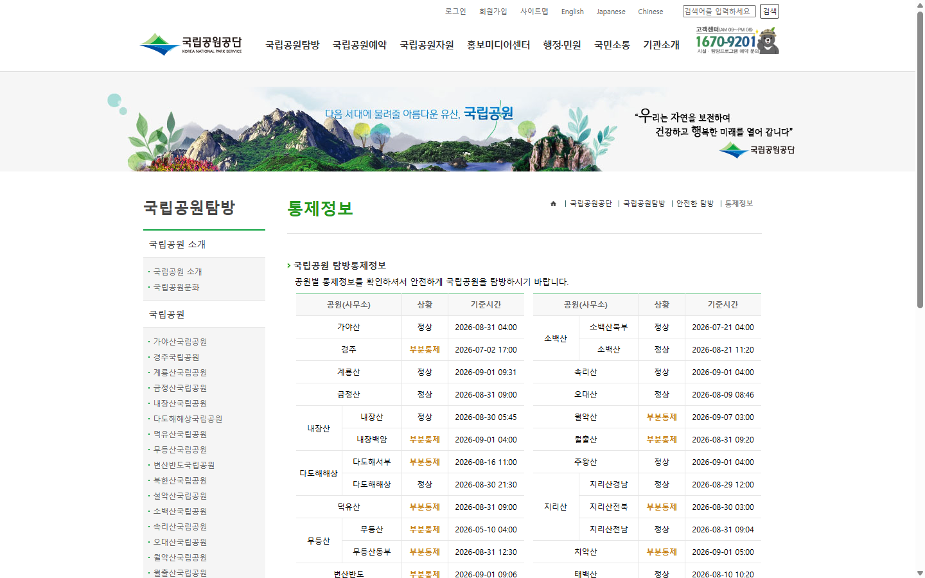
Task: Click the 부분통제 status for 내장백암
Action: 425,439
